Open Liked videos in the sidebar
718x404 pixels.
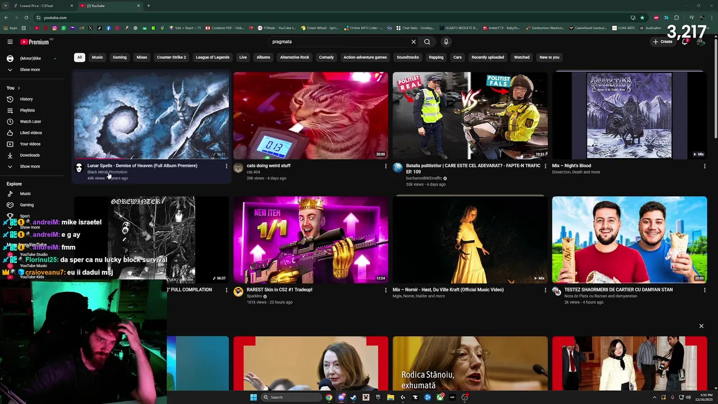(31, 132)
